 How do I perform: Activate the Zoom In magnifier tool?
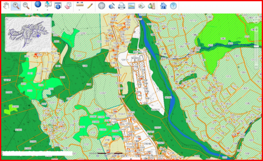click(16, 6)
